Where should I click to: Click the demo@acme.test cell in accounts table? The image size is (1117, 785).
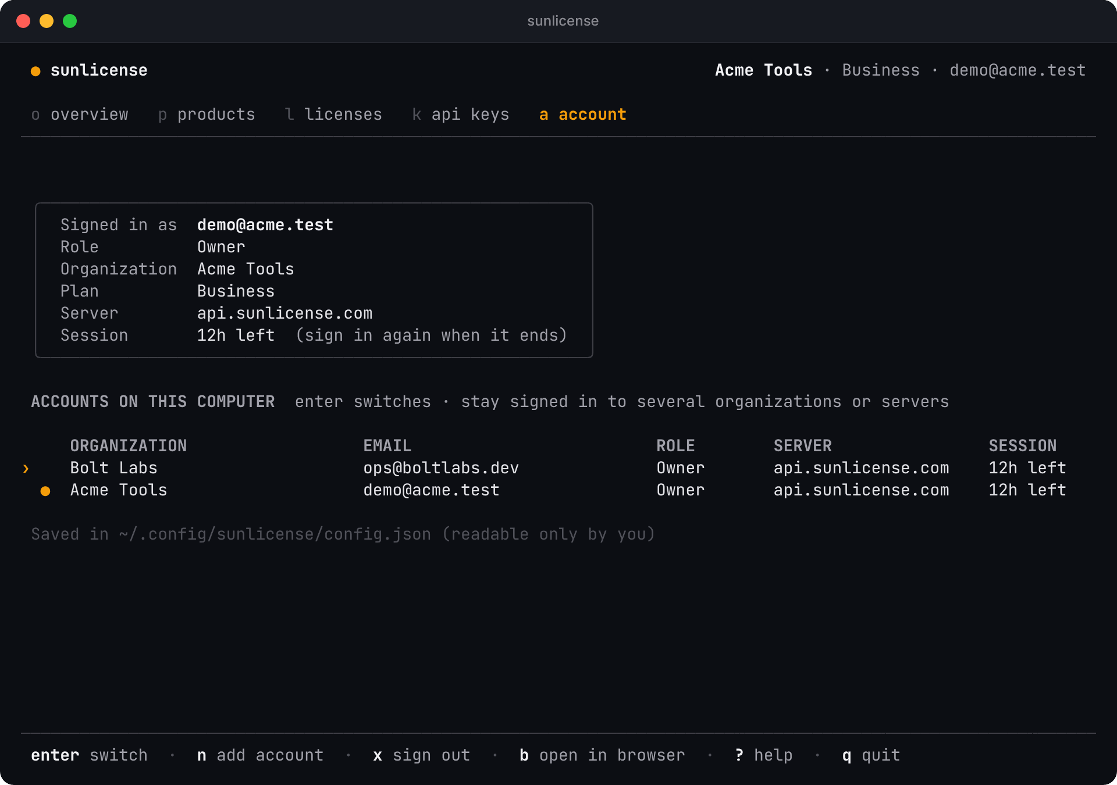click(x=431, y=490)
